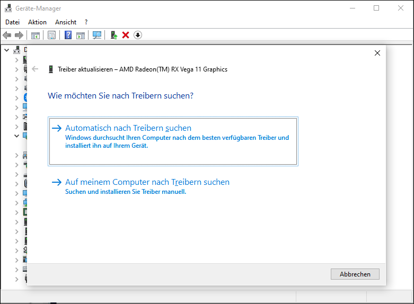
Task: Click the red X uninstall device icon
Action: [x=126, y=35]
